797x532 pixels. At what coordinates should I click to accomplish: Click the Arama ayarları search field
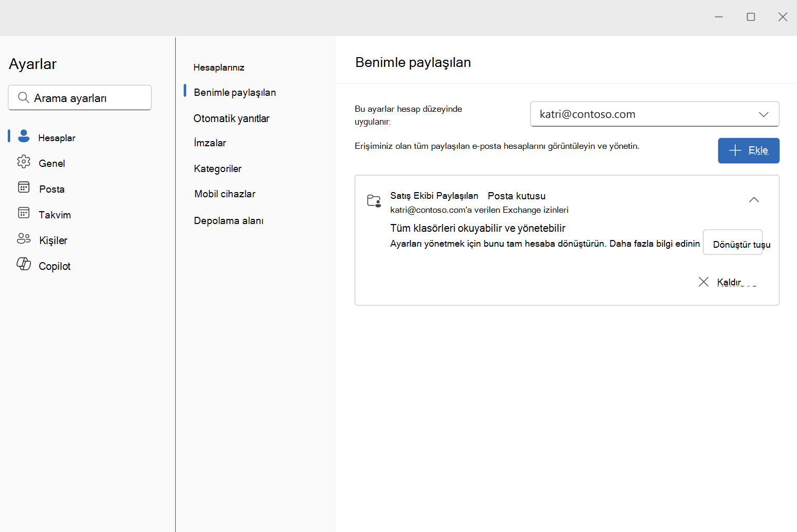pyautogui.click(x=80, y=97)
